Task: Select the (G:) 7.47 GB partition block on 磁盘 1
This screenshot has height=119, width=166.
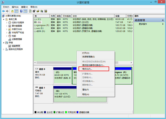Action: (x=64, y=94)
